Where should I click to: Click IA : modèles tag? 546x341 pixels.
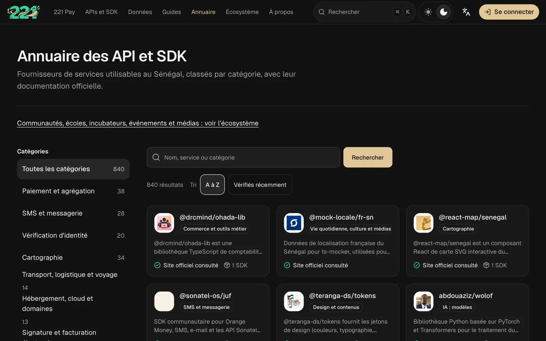pyautogui.click(x=457, y=307)
